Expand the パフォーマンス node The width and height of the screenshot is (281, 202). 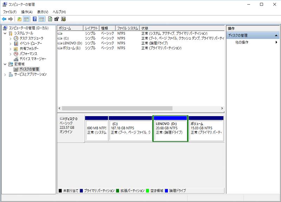(x=11, y=54)
